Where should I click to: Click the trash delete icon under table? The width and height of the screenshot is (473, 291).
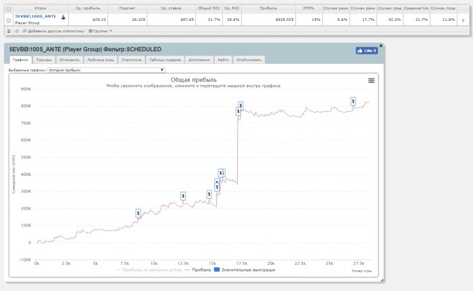[9, 31]
